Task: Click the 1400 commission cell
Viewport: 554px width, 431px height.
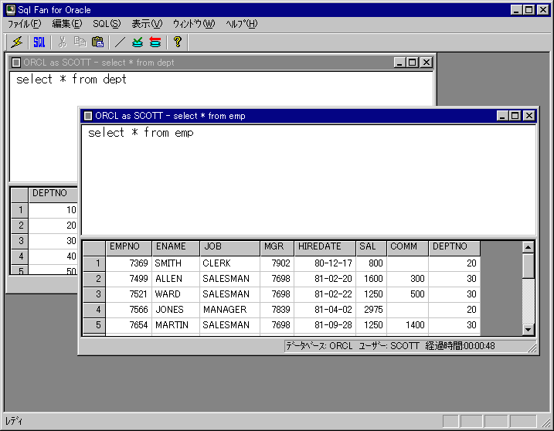Action: point(408,325)
